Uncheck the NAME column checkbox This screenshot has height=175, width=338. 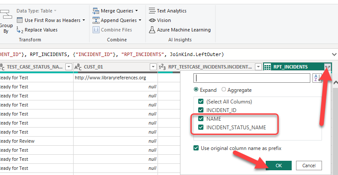[201, 119]
